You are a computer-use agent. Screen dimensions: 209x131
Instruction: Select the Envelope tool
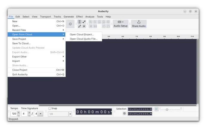tap(84, 22)
